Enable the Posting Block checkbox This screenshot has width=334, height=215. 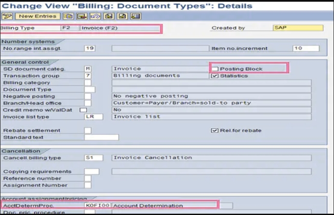215,69
